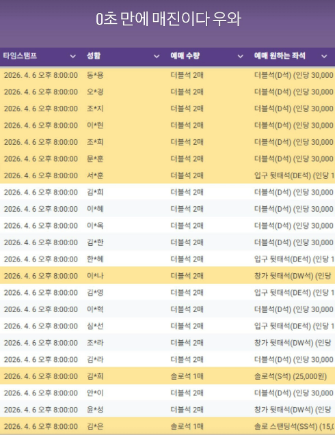The height and width of the screenshot is (435, 335).
Task: Click 더블석 2매 in the 이*옥 row
Action: click(x=187, y=225)
